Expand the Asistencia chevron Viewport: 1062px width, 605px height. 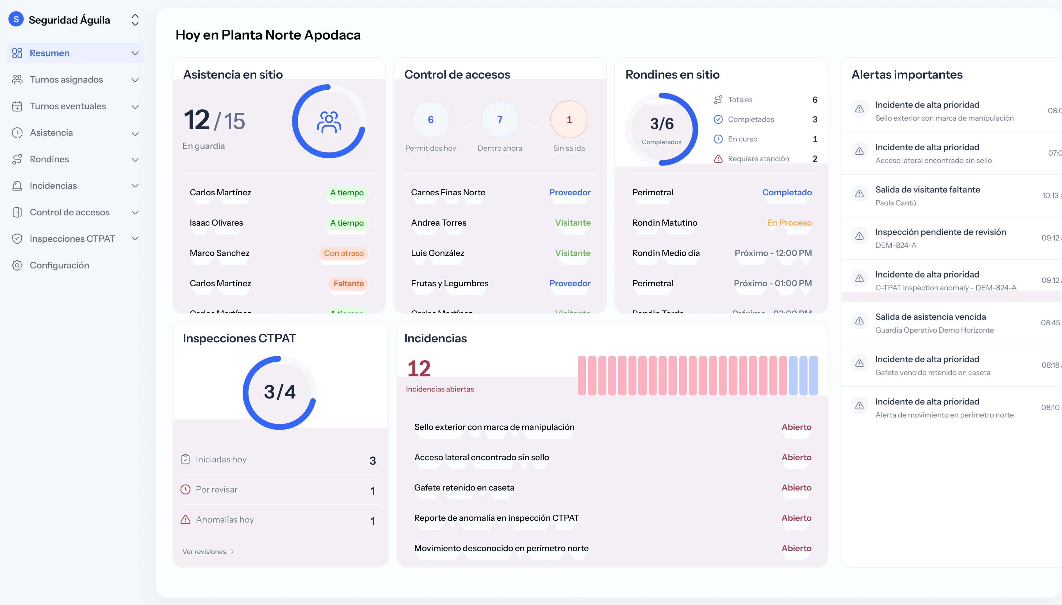click(135, 133)
